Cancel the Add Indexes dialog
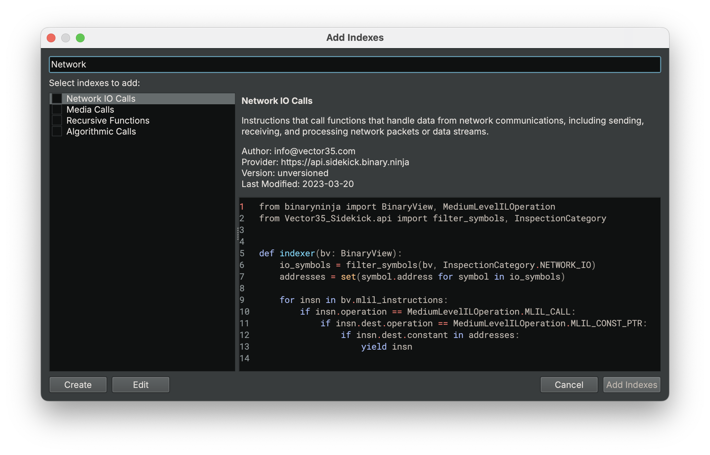The image size is (710, 455). pos(568,385)
